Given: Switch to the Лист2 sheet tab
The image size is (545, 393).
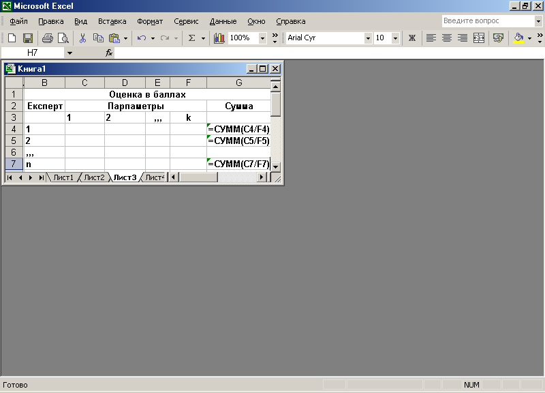Looking at the screenshot, I should [94, 177].
